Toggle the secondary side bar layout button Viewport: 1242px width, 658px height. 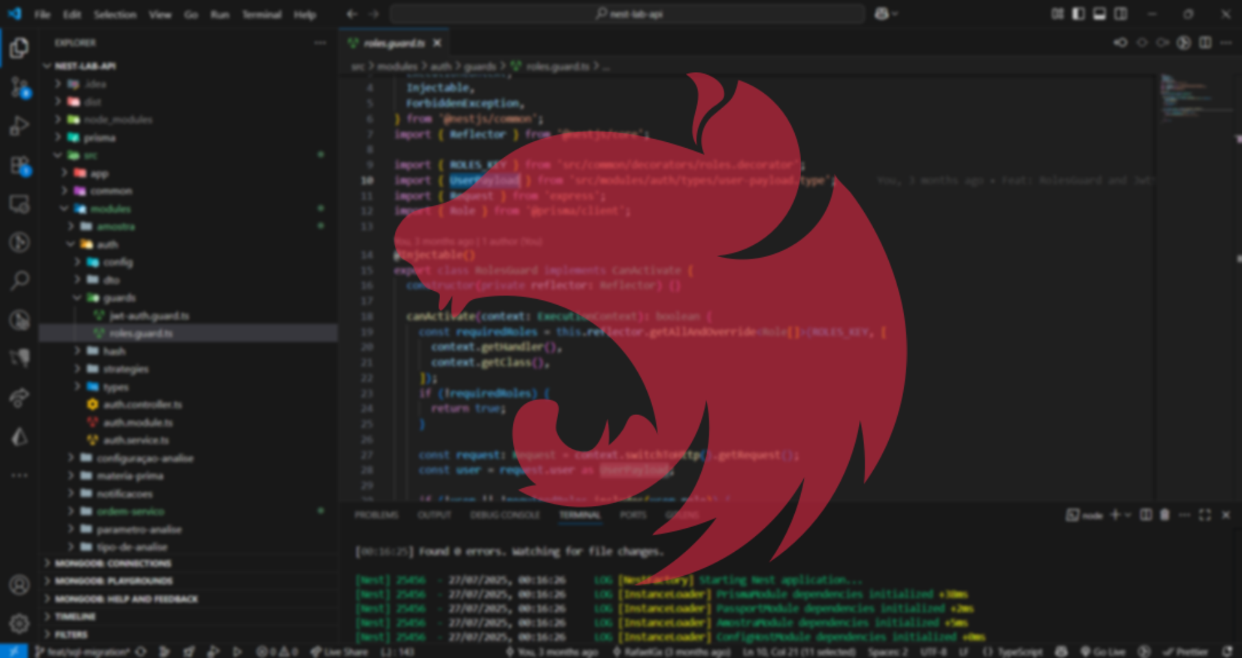click(x=1121, y=14)
